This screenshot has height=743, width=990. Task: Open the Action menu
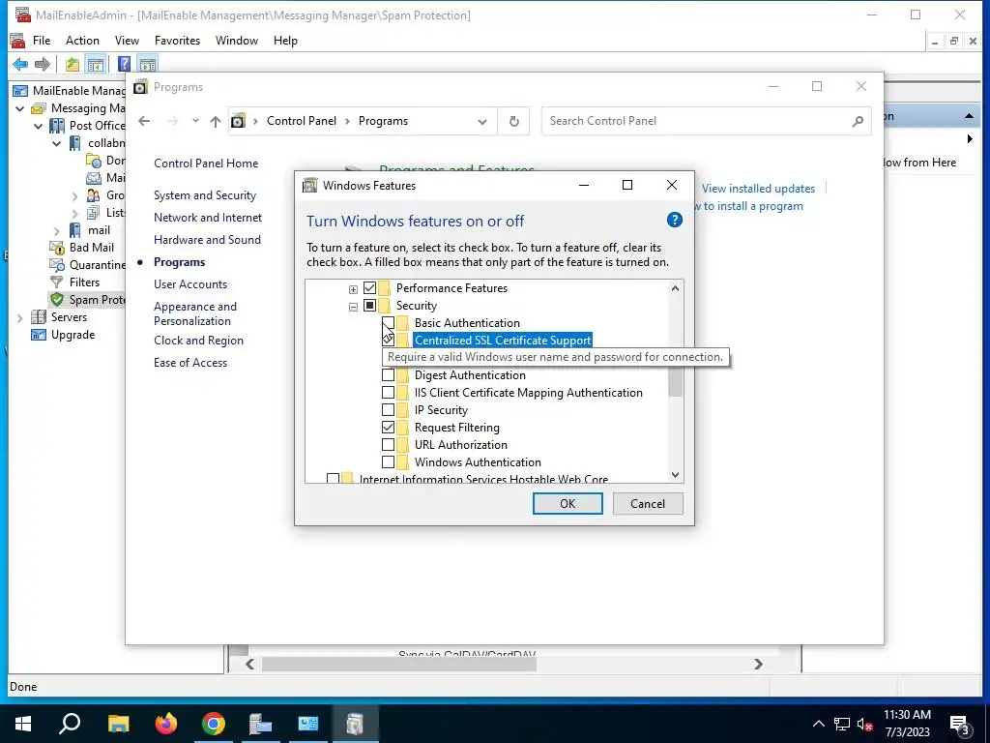point(83,41)
